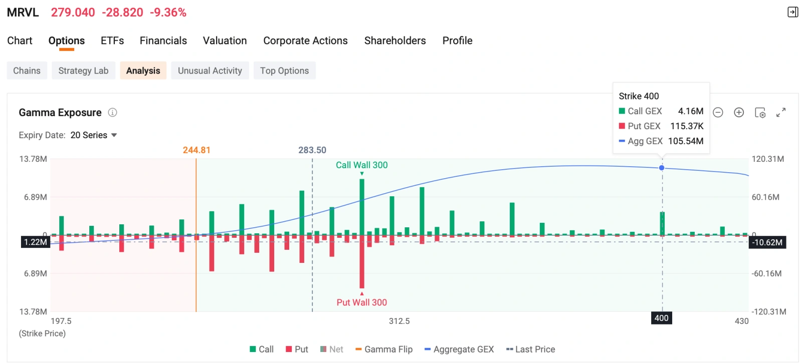Click the 1.22M left axis value tag

click(x=35, y=242)
